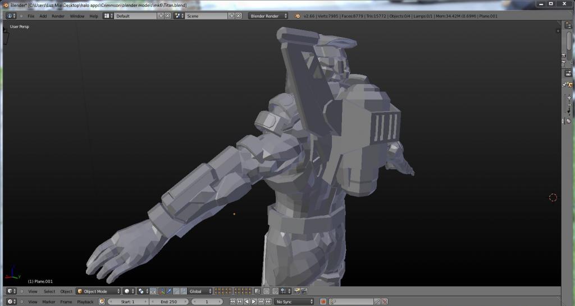Screen dimensions: 575x306
Task: Select a layer in the first layer grid
Action: (223, 291)
